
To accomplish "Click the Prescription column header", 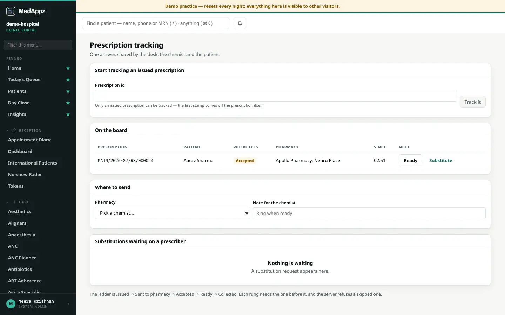I will (113, 147).
